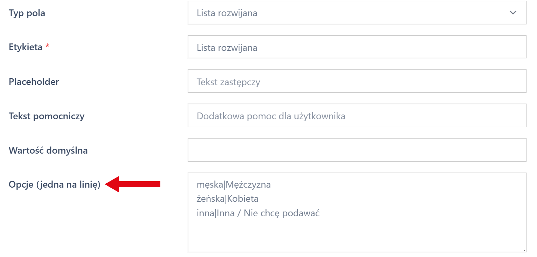Image resolution: width=537 pixels, height=257 pixels.
Task: Click the red arrow pointing at Opcje
Action: coord(135,184)
